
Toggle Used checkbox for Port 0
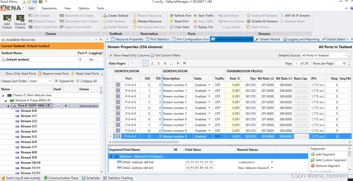pos(58,106)
